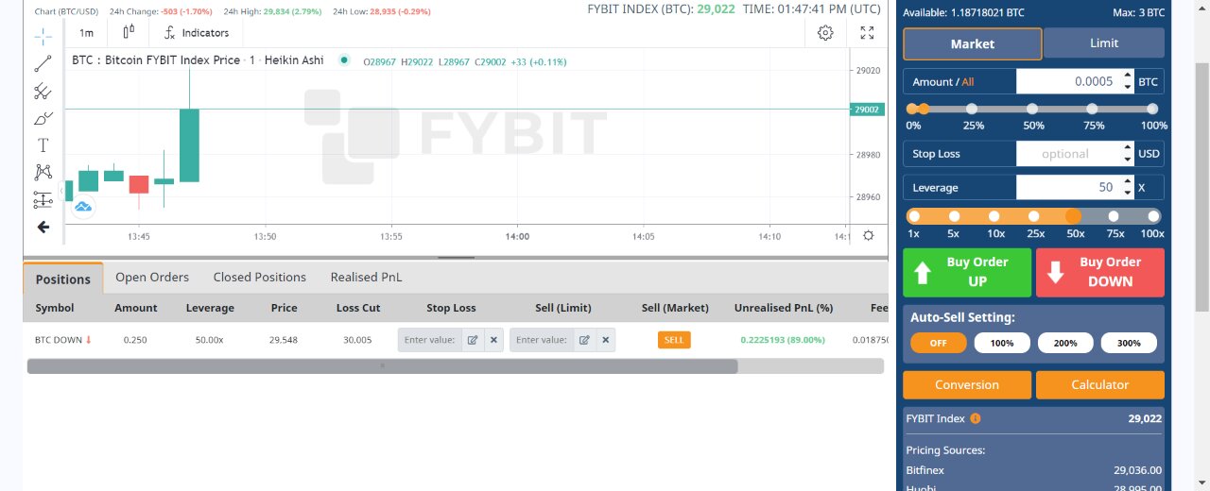Click Buy Order UP button
Viewport: 1210px width, 491px height.
coord(967,273)
